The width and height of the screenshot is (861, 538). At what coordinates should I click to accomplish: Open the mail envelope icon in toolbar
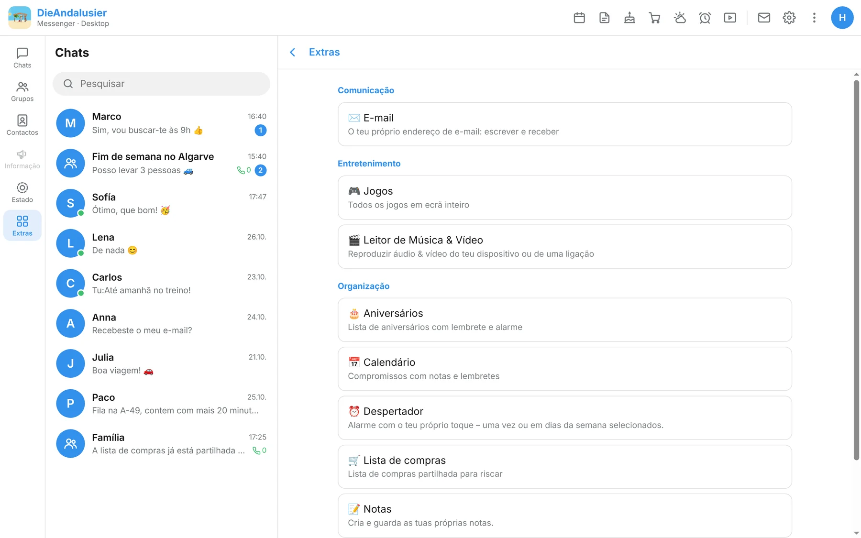764,18
